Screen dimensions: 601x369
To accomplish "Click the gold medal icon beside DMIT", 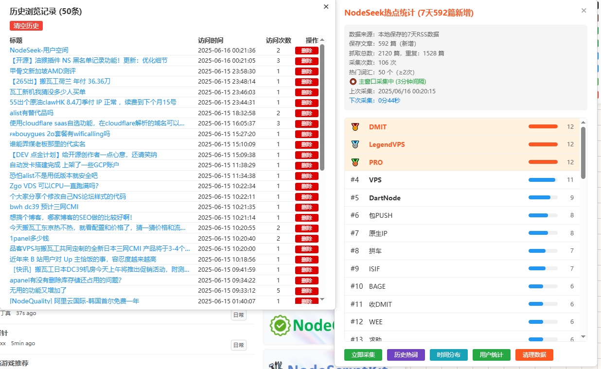I will click(355, 127).
